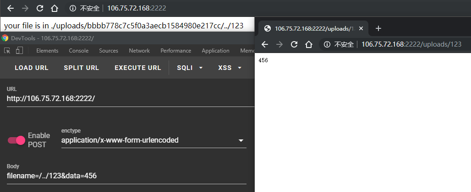Click main address bar 106.75.72.168:2222
The height and width of the screenshot is (192, 471).
click(137, 8)
